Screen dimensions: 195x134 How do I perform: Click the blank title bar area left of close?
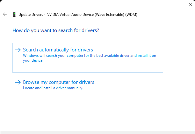pyautogui.click(x=96, y=4)
